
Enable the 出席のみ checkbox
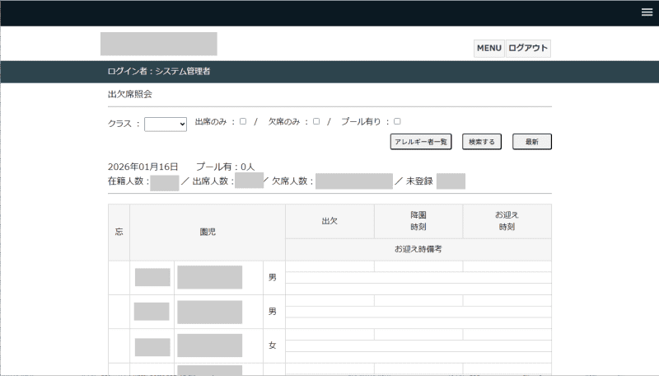243,121
